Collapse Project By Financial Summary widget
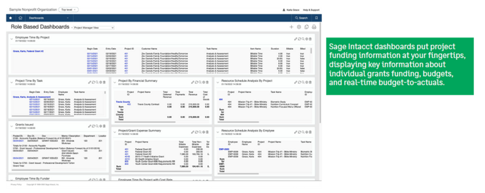 click(115, 82)
